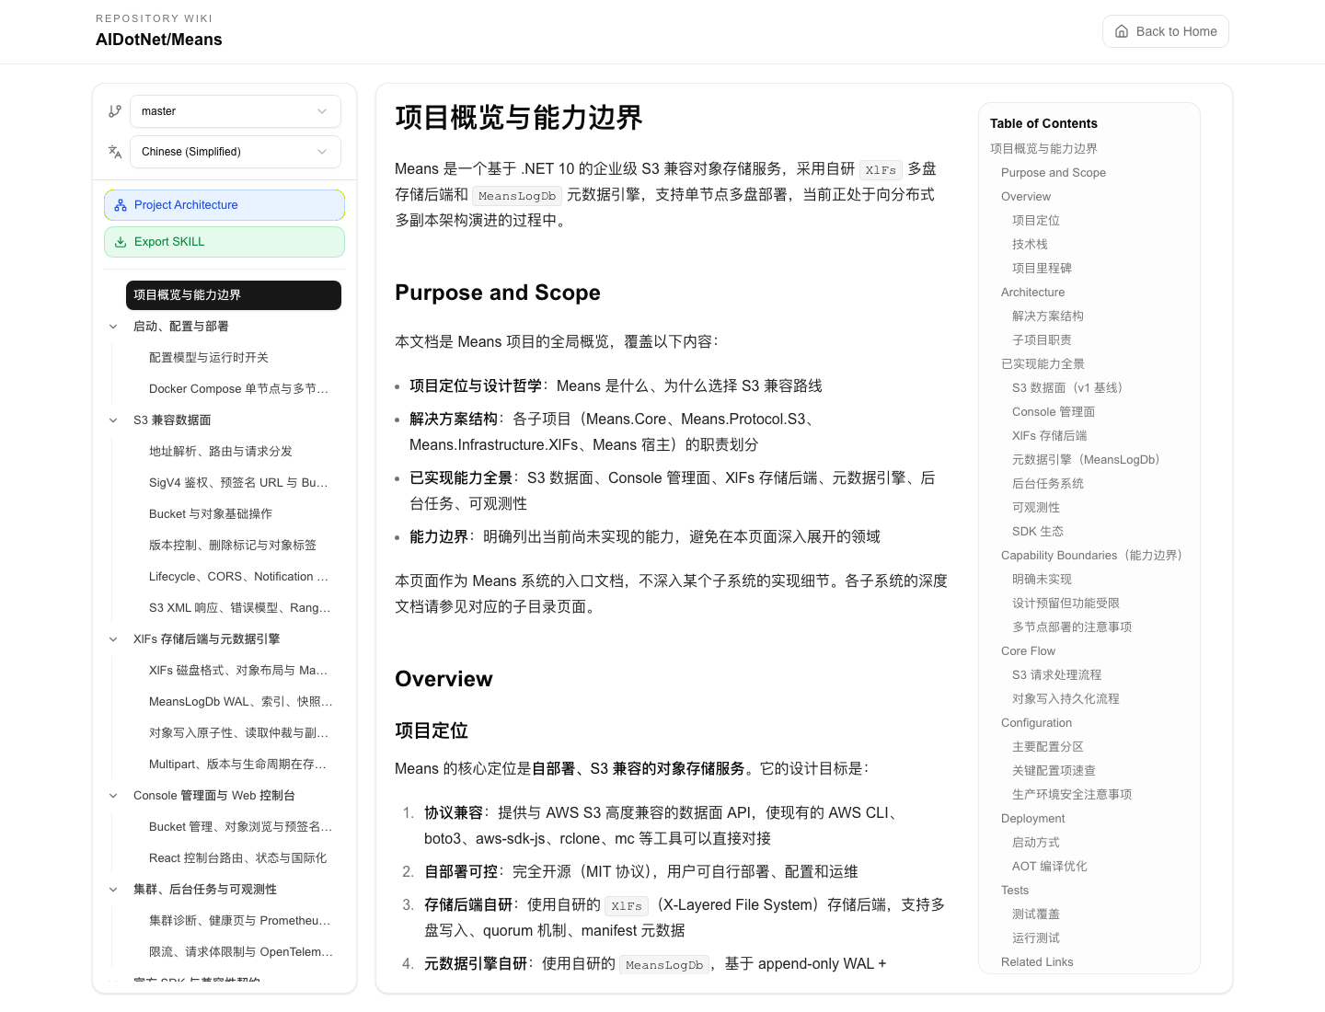The height and width of the screenshot is (1012, 1325).
Task: Open the AIDotNet/Means repository title
Action: coord(159,40)
